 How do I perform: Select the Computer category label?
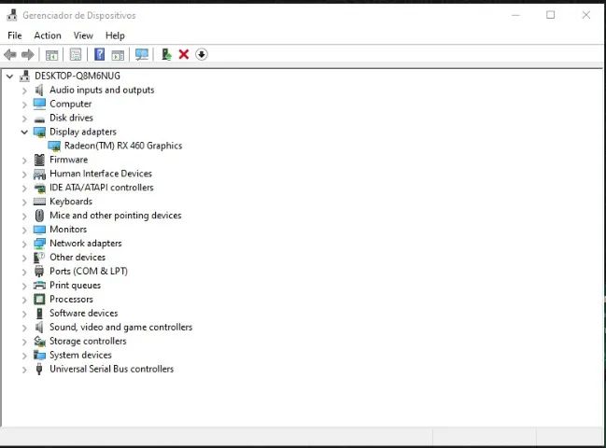[x=70, y=104]
